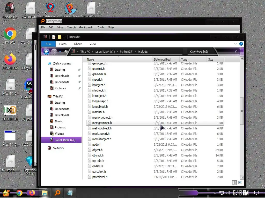Sort by Size column header
This screenshot has height=198, width=265.
tap(216, 60)
